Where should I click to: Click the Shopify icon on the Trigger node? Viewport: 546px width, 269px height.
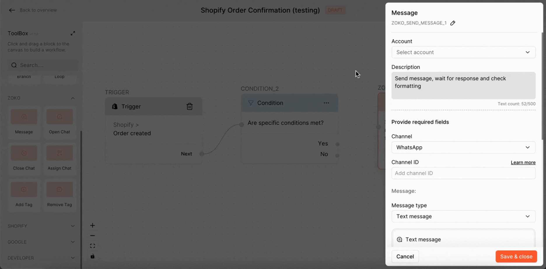115,107
